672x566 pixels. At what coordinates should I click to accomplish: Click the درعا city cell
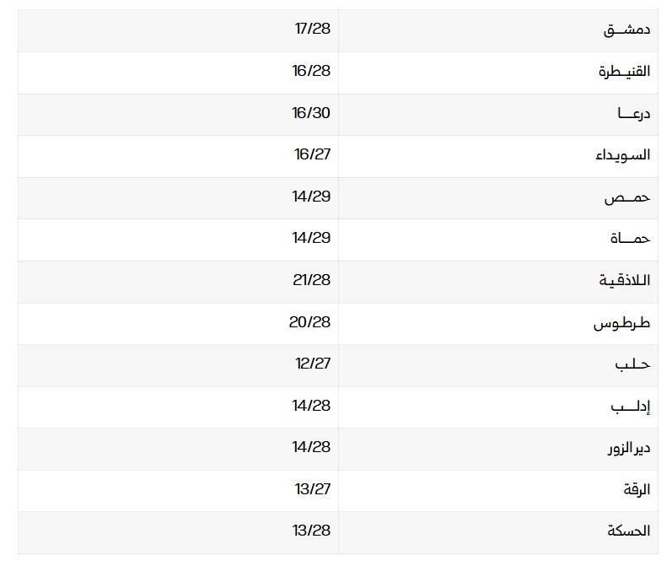[x=632, y=113]
